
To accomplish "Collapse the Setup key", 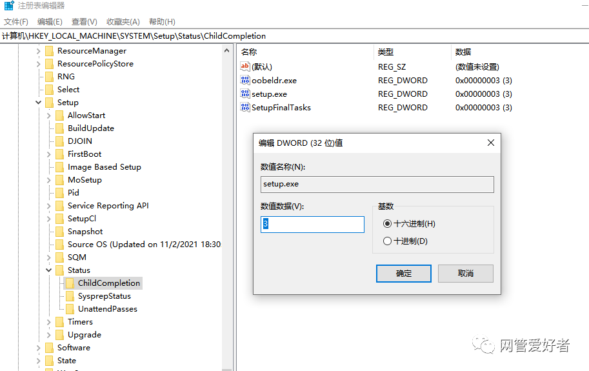I will tap(38, 103).
